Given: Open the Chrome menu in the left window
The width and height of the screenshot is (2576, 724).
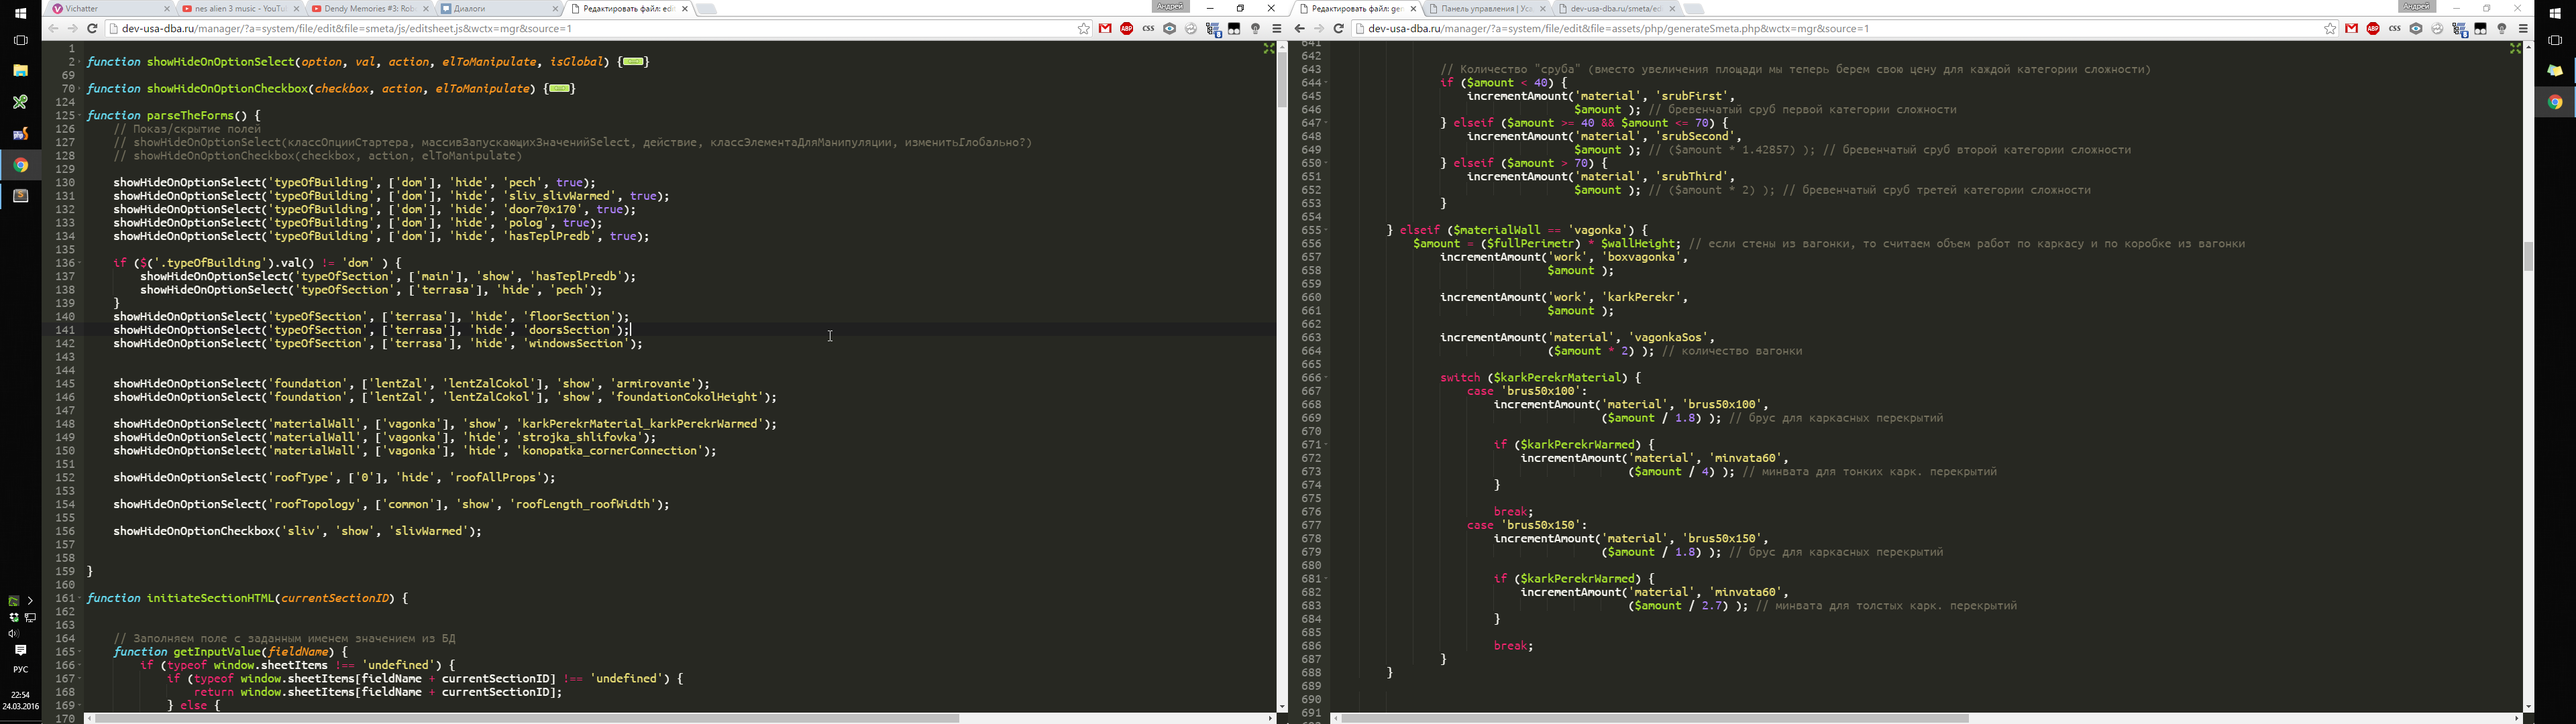Looking at the screenshot, I should point(1277,29).
